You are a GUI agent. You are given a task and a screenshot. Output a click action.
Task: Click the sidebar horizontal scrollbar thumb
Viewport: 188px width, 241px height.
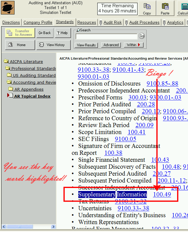pos(20,227)
